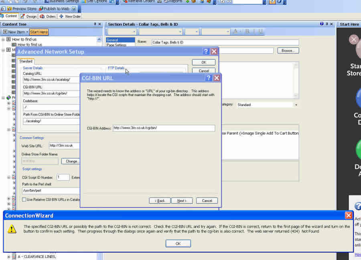Viewport: 361px width, 260px height.
Task: Open the New Item dropdown
Action: [27, 32]
